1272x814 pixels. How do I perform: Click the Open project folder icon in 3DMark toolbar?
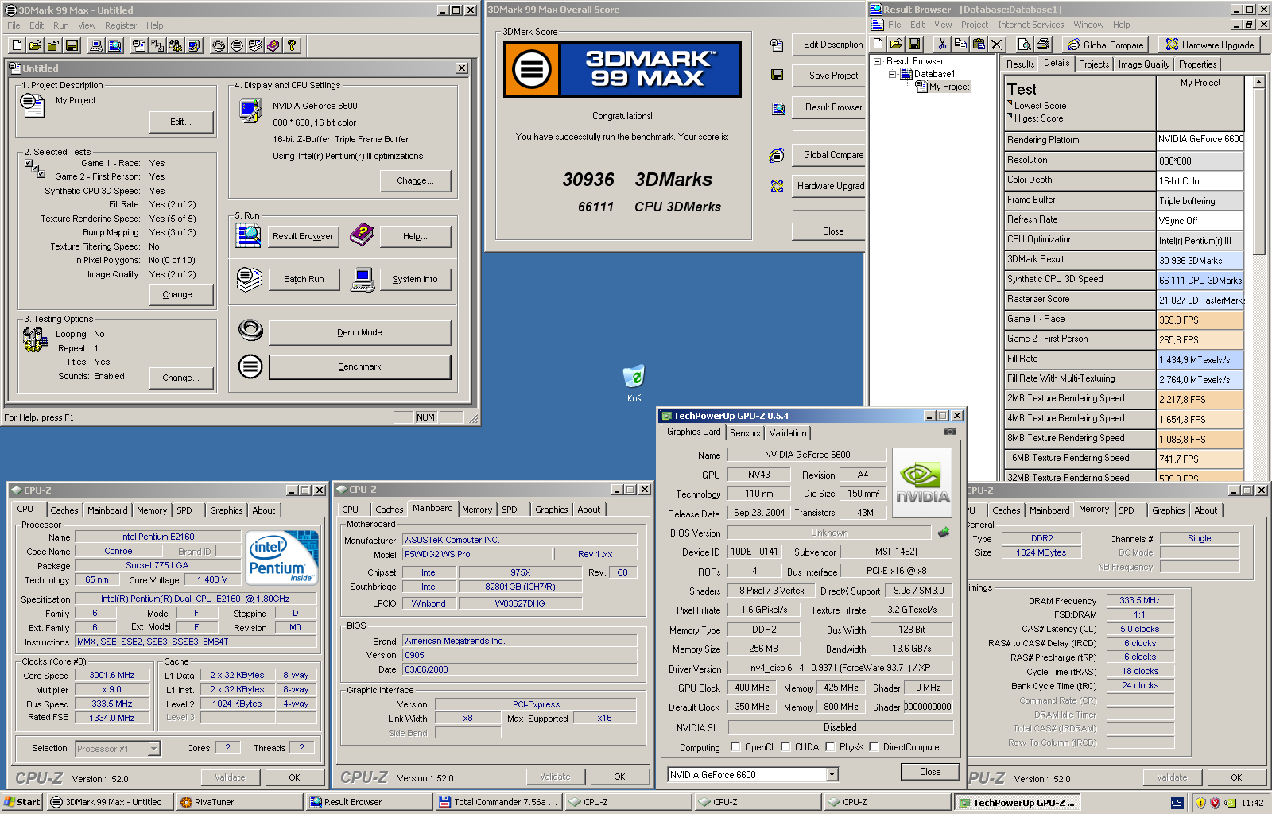pos(35,45)
